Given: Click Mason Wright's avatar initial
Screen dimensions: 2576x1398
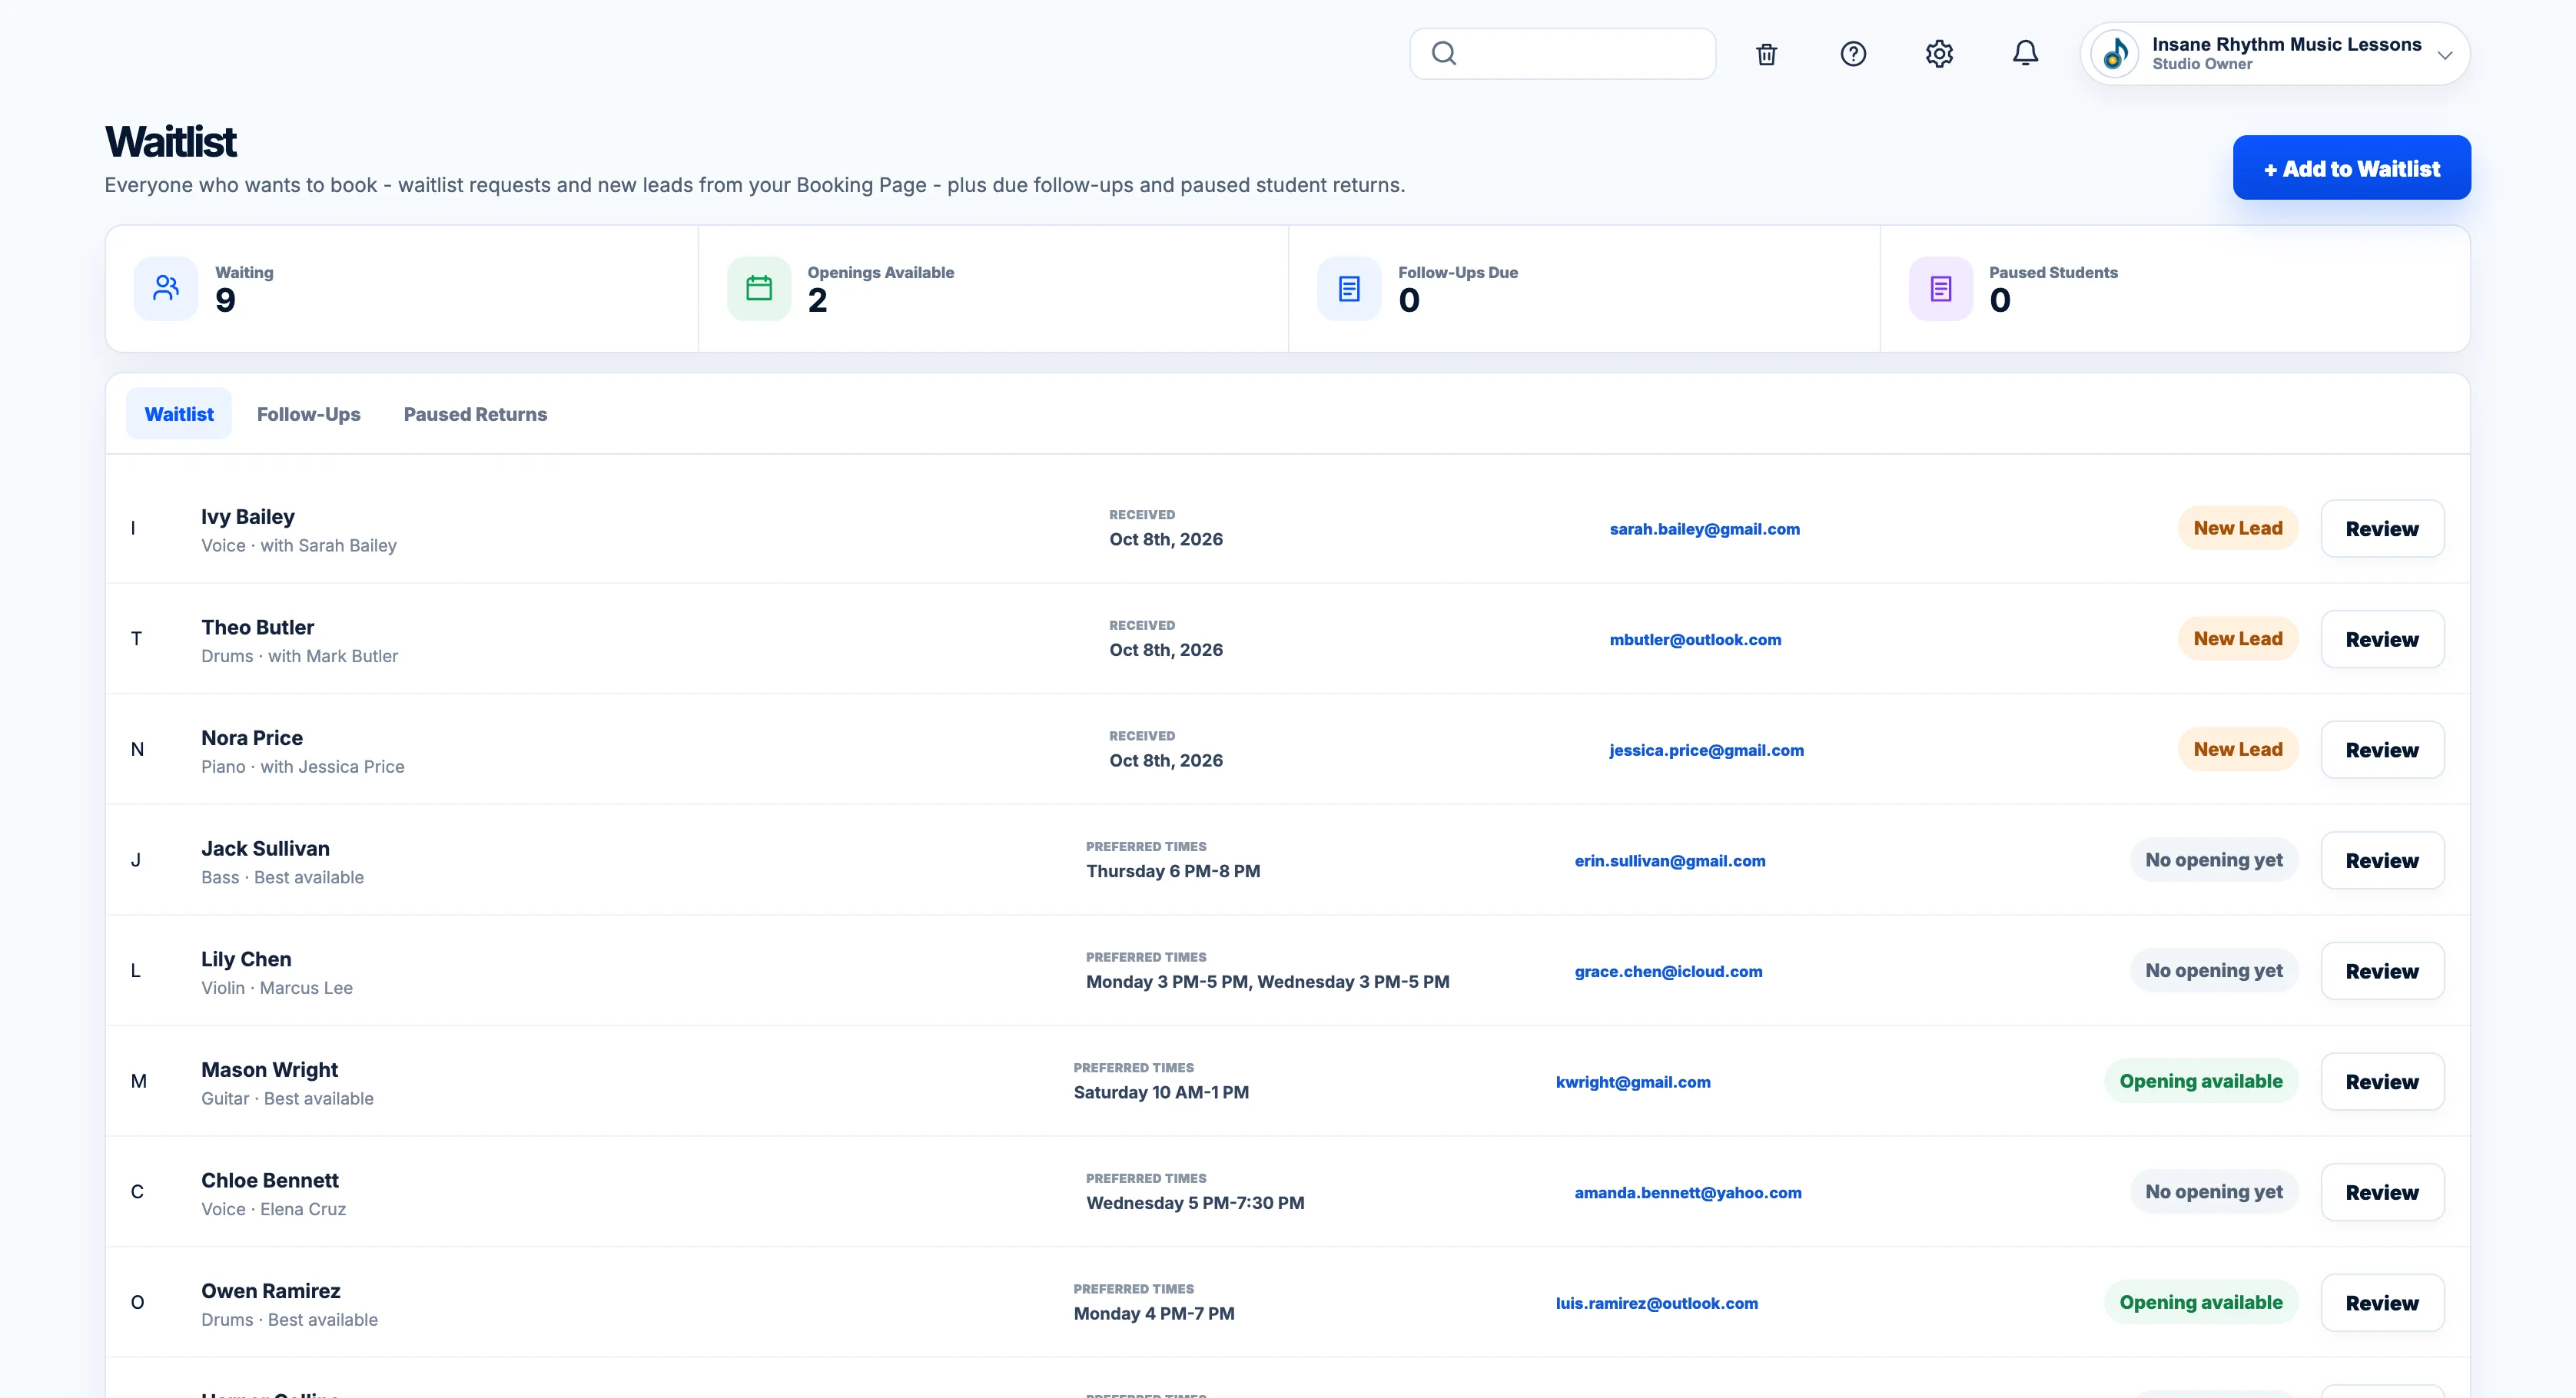Looking at the screenshot, I should click(x=139, y=1082).
